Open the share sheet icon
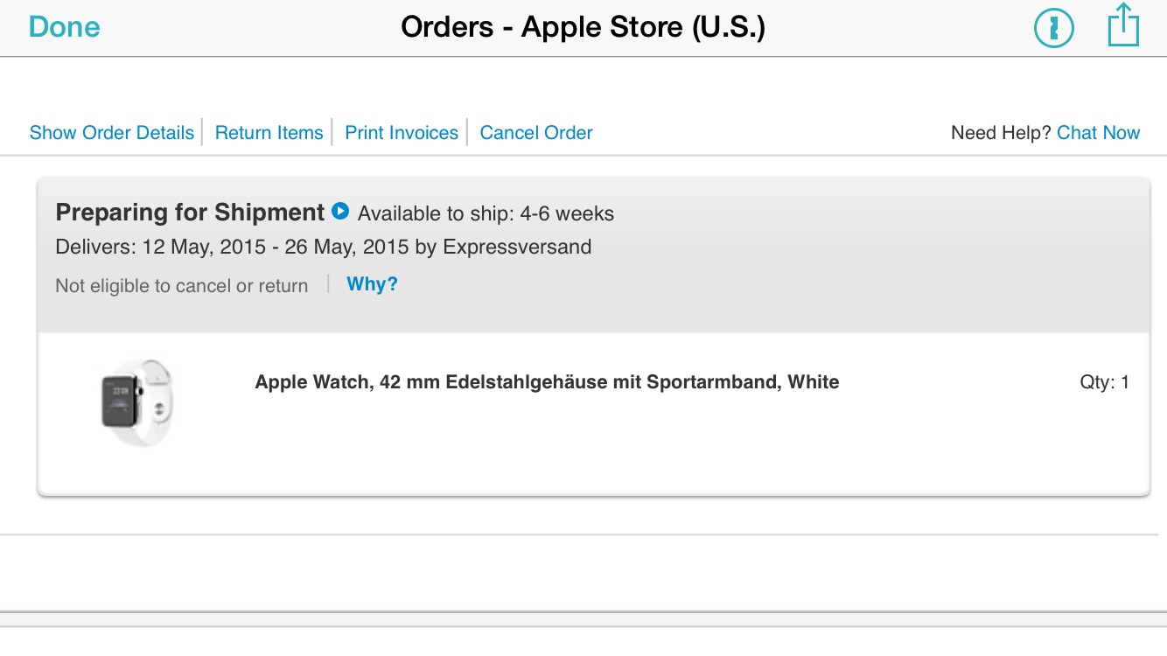The width and height of the screenshot is (1167, 656). coord(1123,25)
